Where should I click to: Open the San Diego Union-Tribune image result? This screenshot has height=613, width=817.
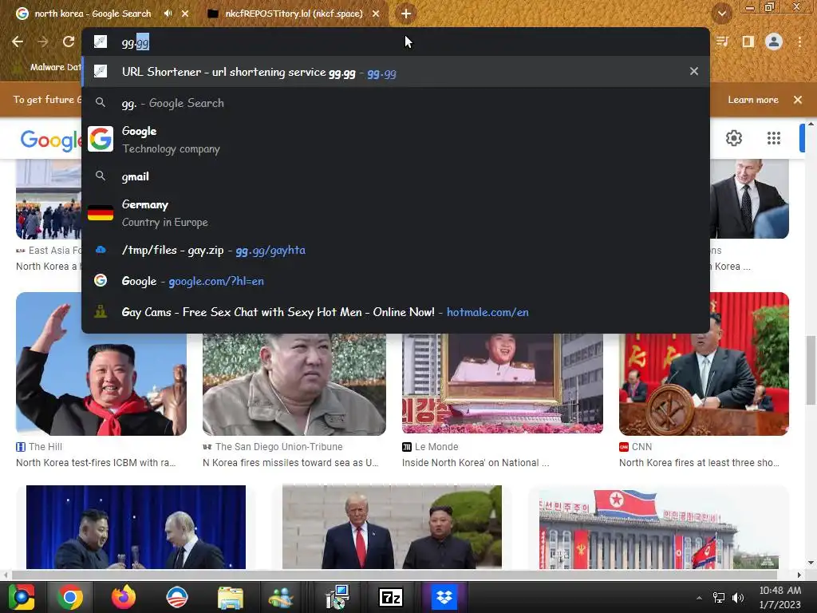pyautogui.click(x=294, y=384)
